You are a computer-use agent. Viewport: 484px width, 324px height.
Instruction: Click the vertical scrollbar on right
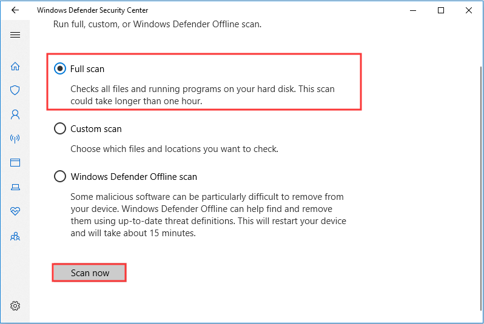[x=481, y=188]
